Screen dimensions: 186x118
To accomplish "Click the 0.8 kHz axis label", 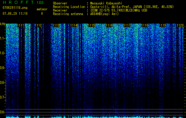I will 2,83.
